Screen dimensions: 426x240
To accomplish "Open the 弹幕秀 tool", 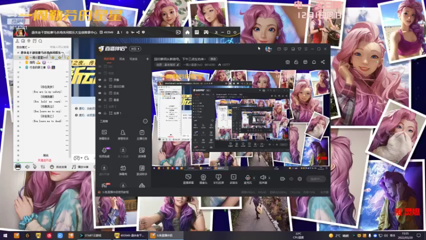I will [123, 170].
